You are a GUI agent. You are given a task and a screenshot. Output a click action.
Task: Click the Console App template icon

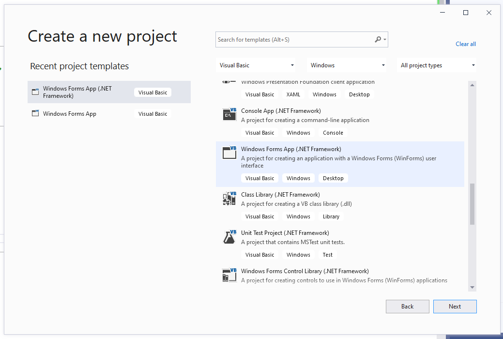[x=229, y=114]
